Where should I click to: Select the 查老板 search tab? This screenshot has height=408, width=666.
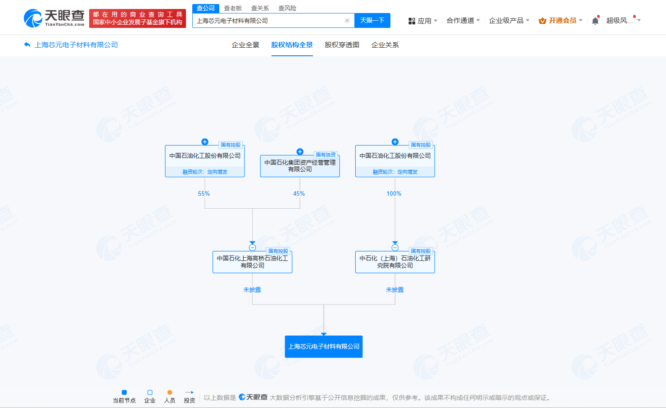(233, 8)
